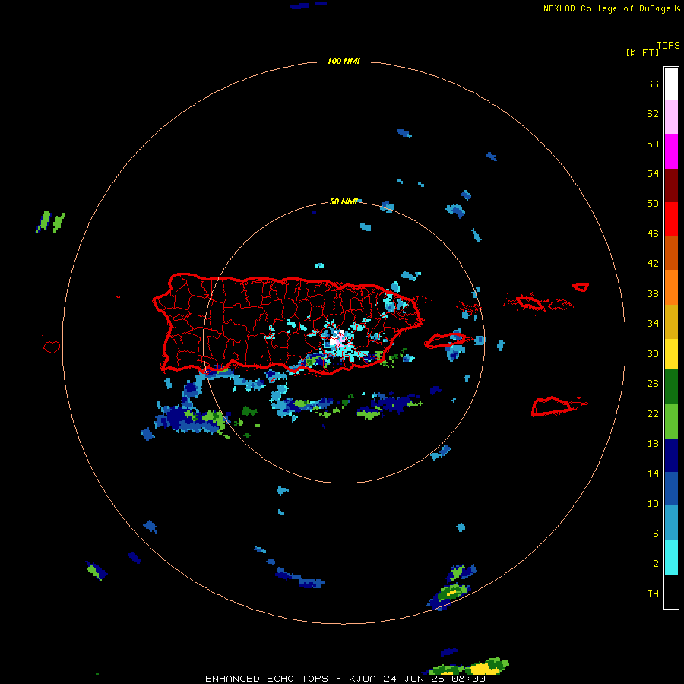Select the navy blue legend swatch

[x=671, y=455]
